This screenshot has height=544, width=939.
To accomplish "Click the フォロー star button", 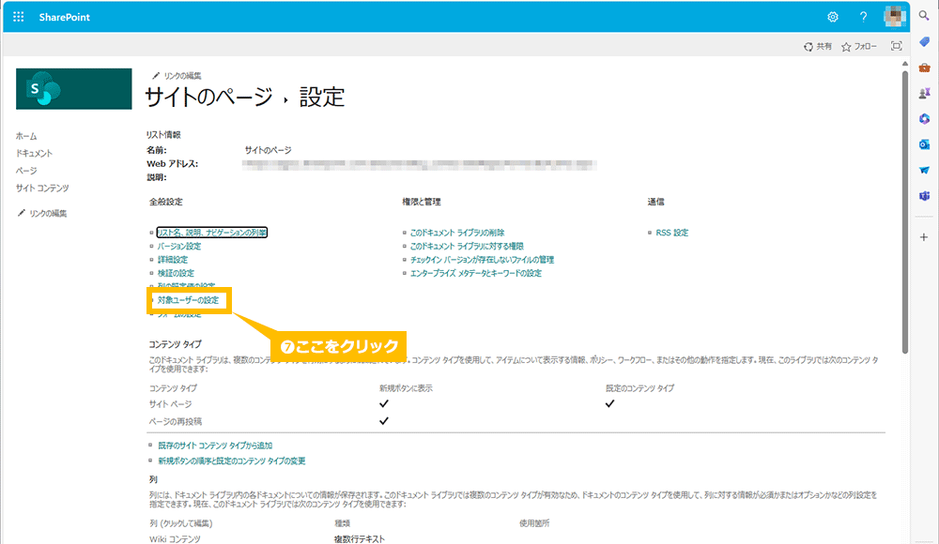I will [859, 46].
